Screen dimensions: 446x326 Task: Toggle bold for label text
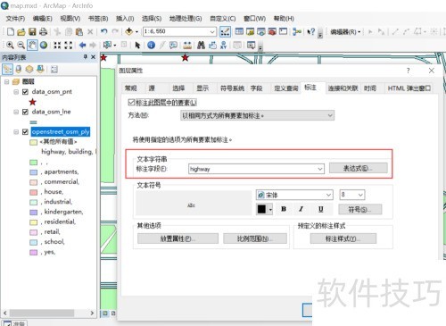point(284,209)
